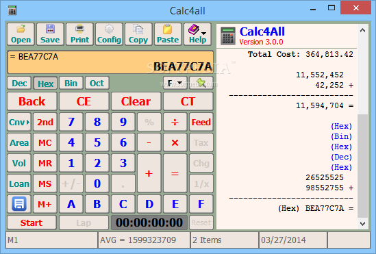Screen dimensions: 376x254
Task: Click digit 9 key
Action: tap(123, 122)
